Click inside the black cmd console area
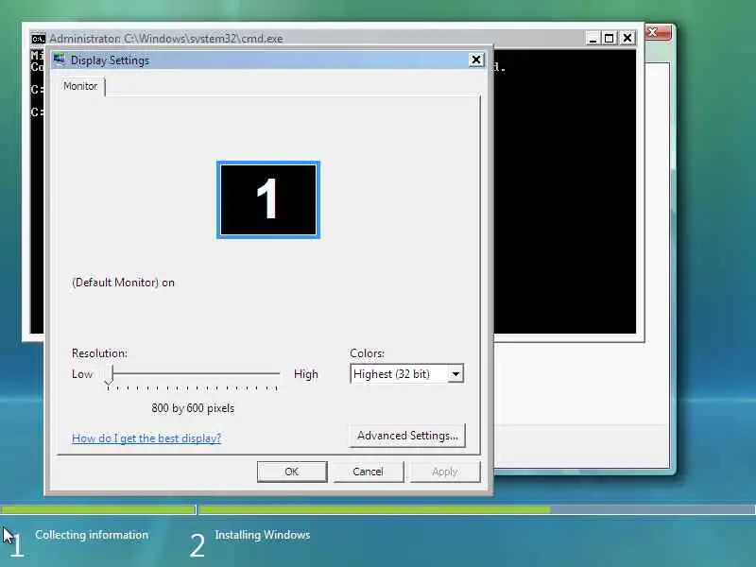Viewport: 756px width, 567px height. pos(564,193)
